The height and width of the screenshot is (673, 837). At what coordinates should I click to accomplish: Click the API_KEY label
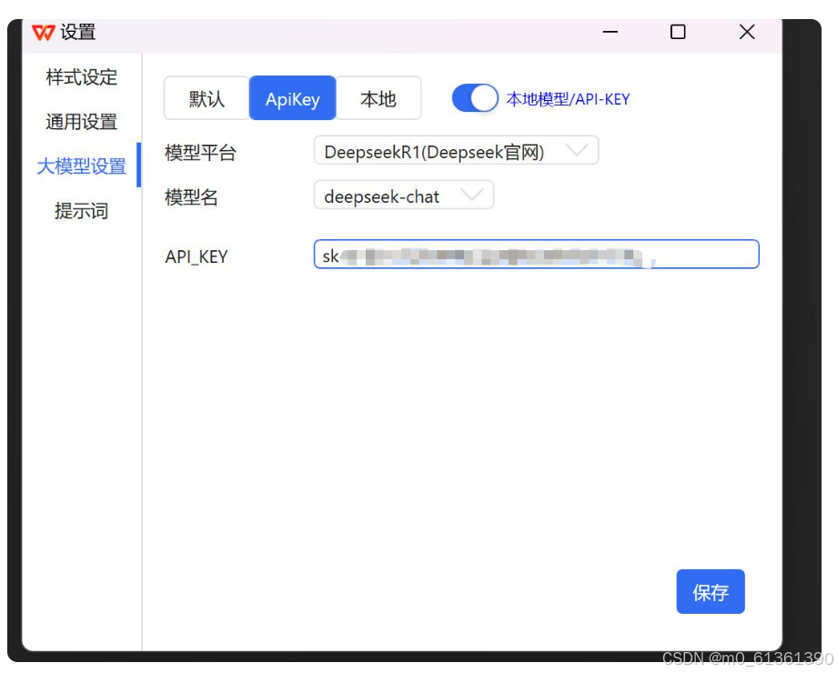tap(197, 256)
